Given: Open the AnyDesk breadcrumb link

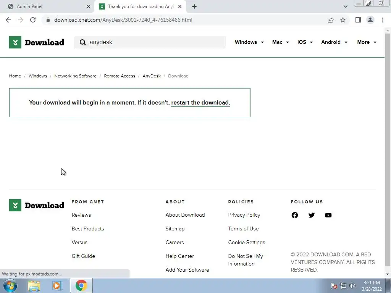Looking at the screenshot, I should 152,76.
